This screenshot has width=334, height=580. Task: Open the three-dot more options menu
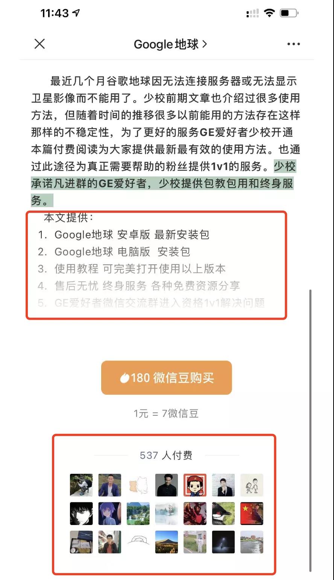tap(293, 44)
